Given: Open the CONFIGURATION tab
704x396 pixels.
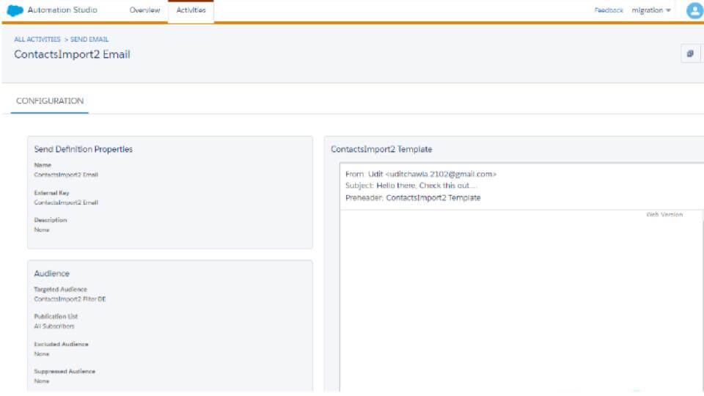Looking at the screenshot, I should [50, 101].
